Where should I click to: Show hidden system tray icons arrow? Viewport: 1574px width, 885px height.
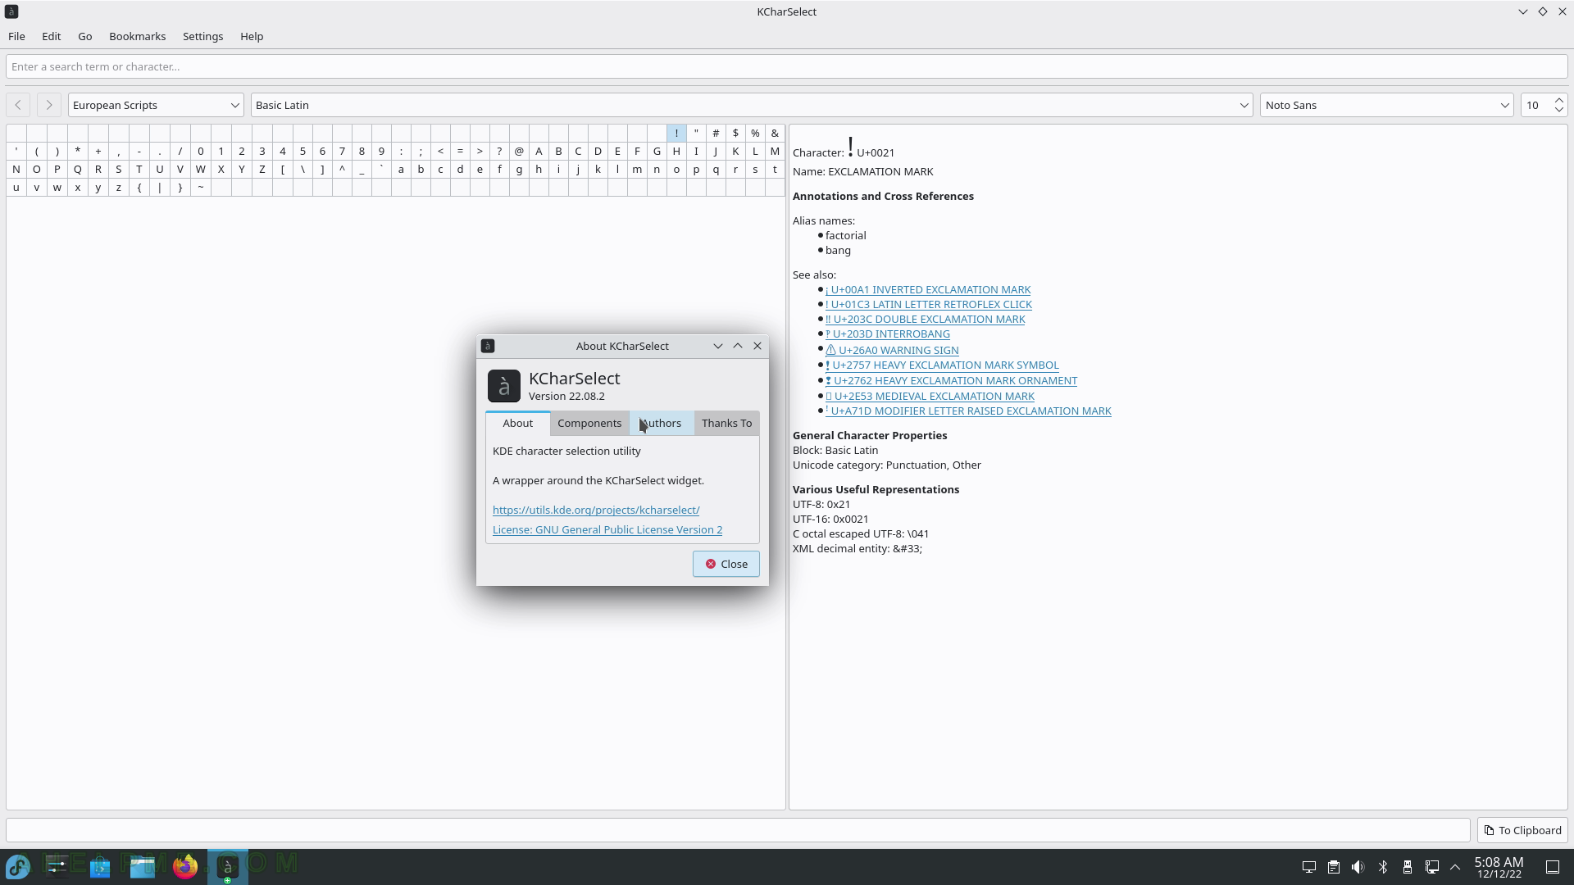click(1455, 867)
